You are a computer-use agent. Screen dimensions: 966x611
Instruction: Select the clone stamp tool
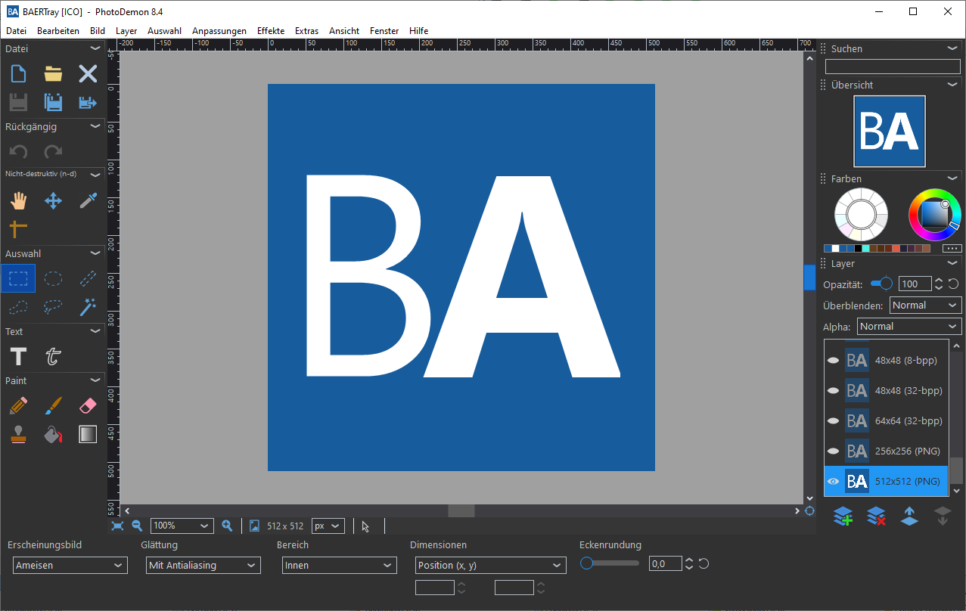coord(18,434)
